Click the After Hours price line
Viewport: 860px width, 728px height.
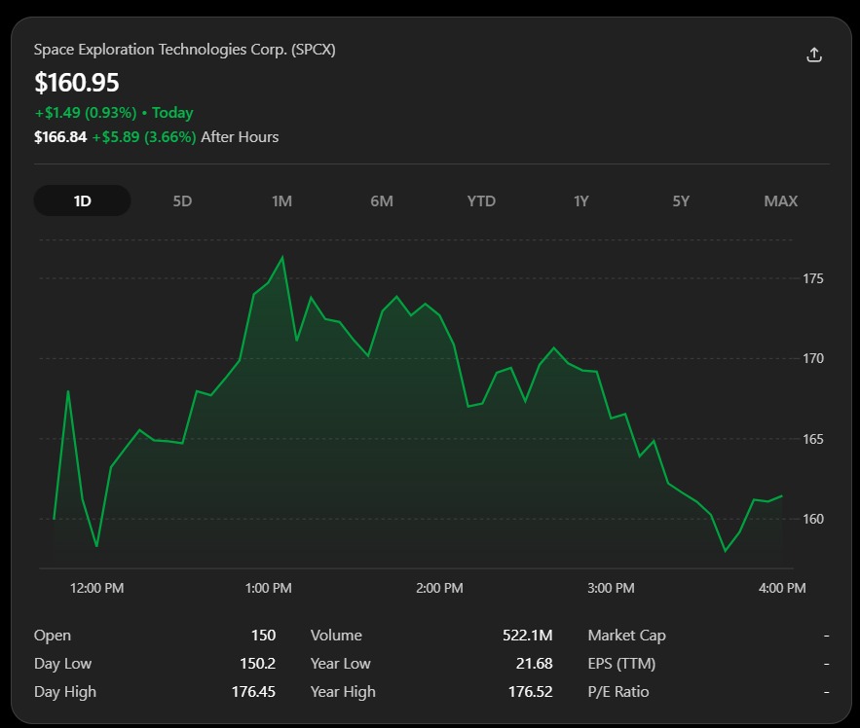pyautogui.click(x=156, y=136)
